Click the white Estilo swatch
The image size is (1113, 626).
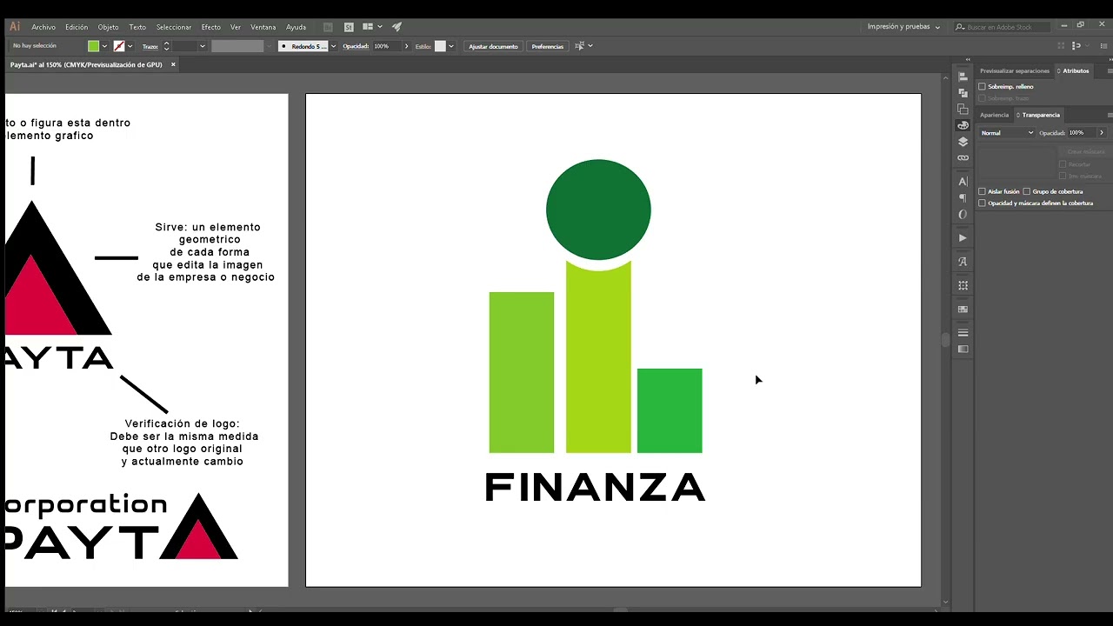[440, 46]
